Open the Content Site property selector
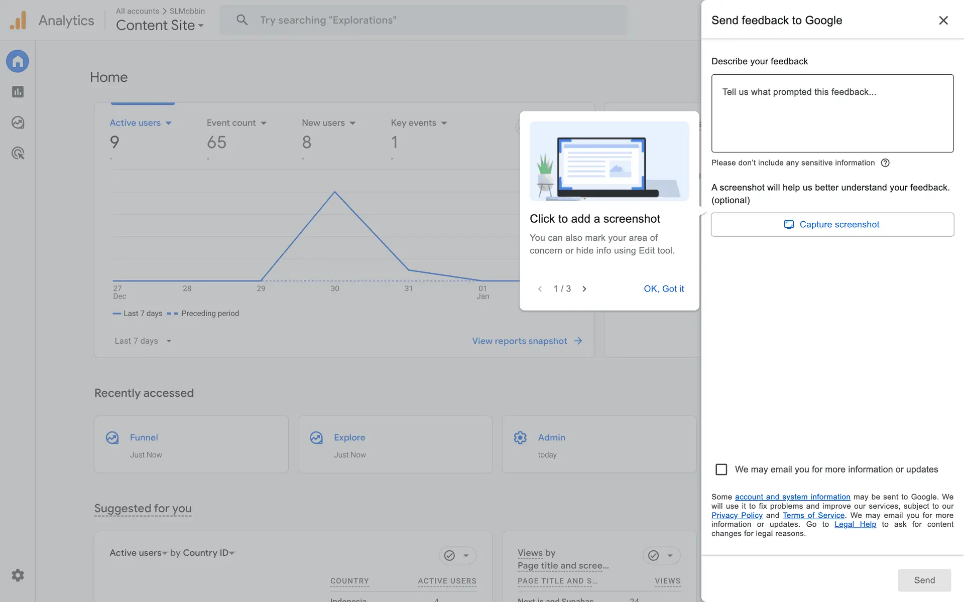 pyautogui.click(x=160, y=25)
